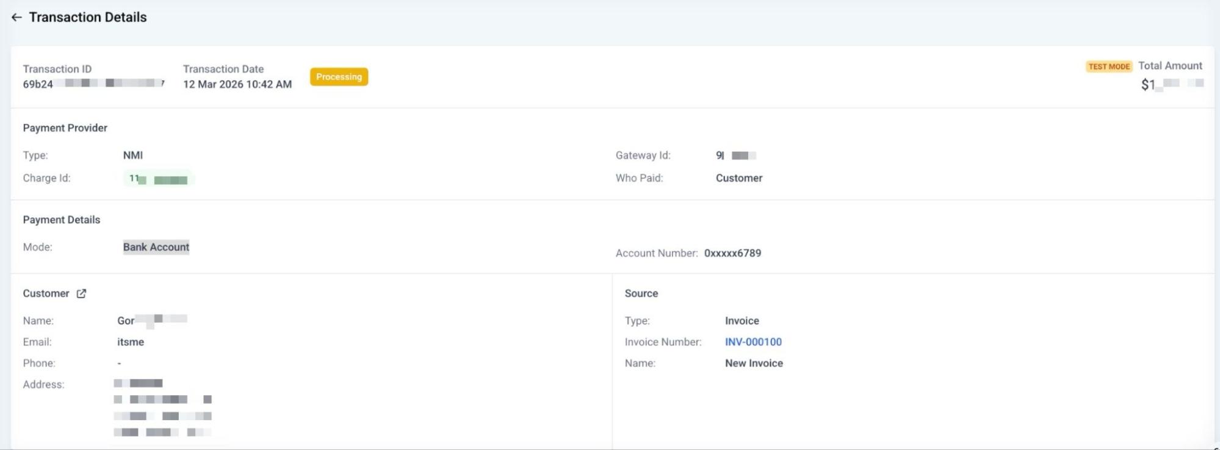Click the back arrow beside Transaction Details
The height and width of the screenshot is (450, 1220).
click(16, 18)
